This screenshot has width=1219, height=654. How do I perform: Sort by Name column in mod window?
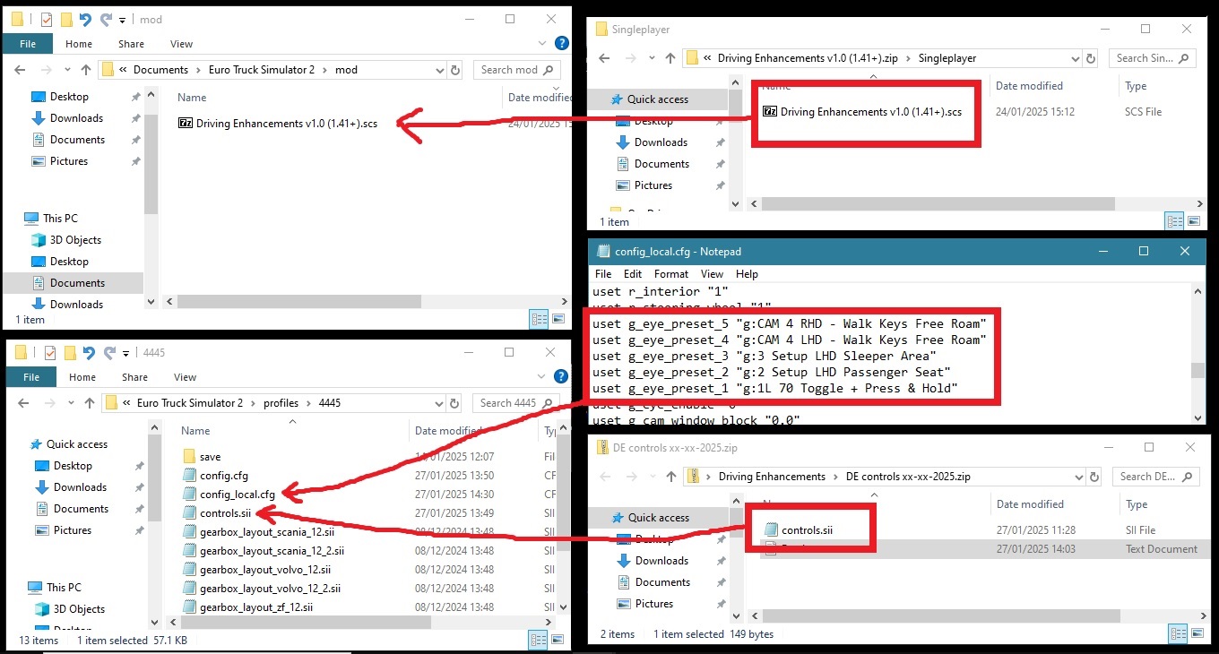pos(192,98)
